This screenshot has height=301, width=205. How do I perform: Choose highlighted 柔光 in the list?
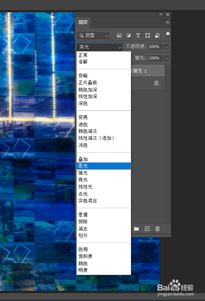point(104,166)
